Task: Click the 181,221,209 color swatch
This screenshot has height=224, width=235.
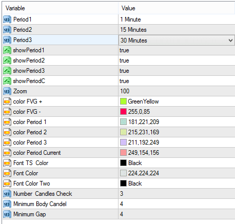Action: (123, 122)
